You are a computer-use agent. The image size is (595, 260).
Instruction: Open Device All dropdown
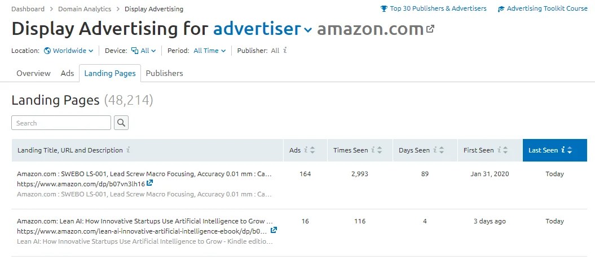point(143,51)
